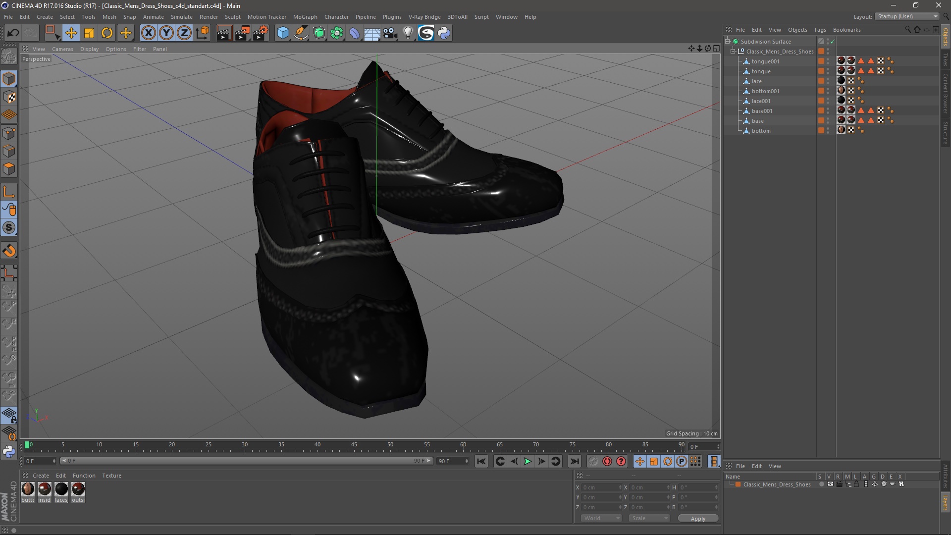Click the Apply button
Viewport: 951px width, 535px height.
click(697, 519)
